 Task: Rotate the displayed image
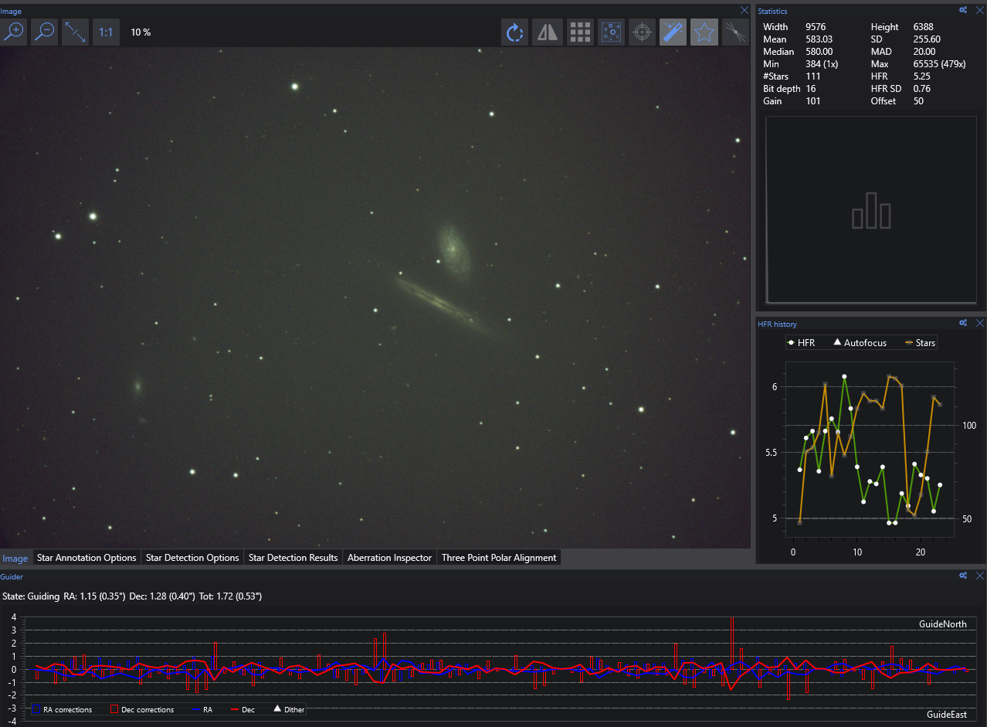pyautogui.click(x=515, y=32)
